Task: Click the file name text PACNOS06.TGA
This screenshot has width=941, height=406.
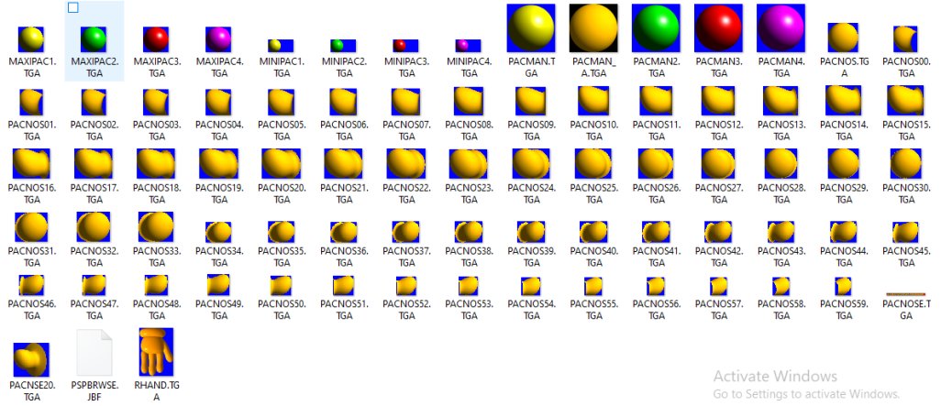Action: click(344, 131)
